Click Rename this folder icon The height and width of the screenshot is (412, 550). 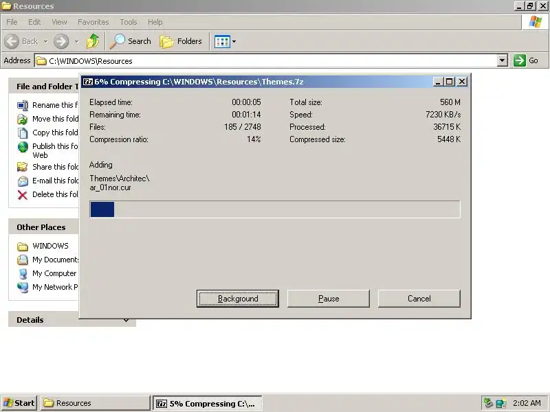23,105
